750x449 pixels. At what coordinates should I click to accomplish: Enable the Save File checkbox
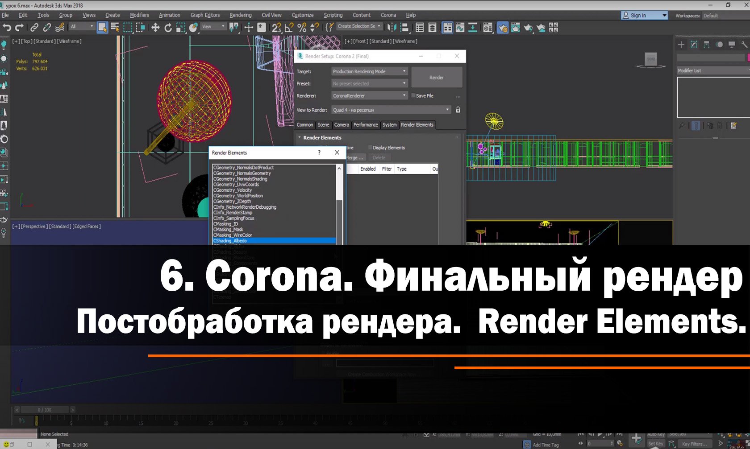(x=413, y=95)
